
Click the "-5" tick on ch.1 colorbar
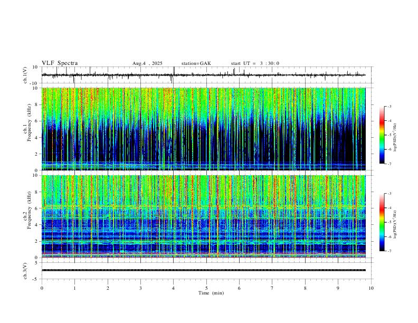pyautogui.click(x=389, y=135)
